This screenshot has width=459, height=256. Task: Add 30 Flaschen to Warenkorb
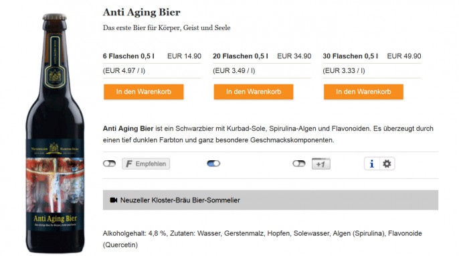point(363,92)
